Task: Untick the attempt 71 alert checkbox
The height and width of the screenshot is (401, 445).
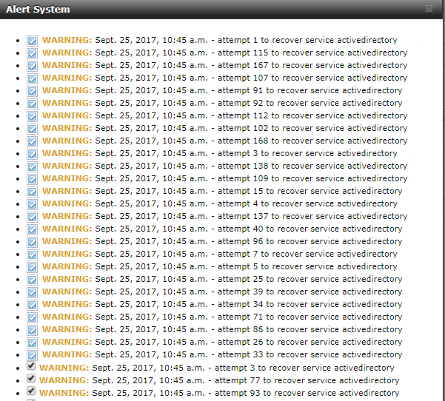Action: (32, 317)
